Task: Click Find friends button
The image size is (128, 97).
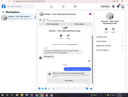Action: pyautogui.click(x=105, y=6)
